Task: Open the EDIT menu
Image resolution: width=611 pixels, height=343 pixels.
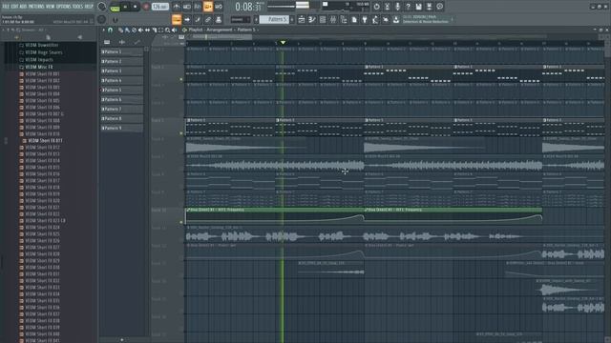Action: (14, 7)
